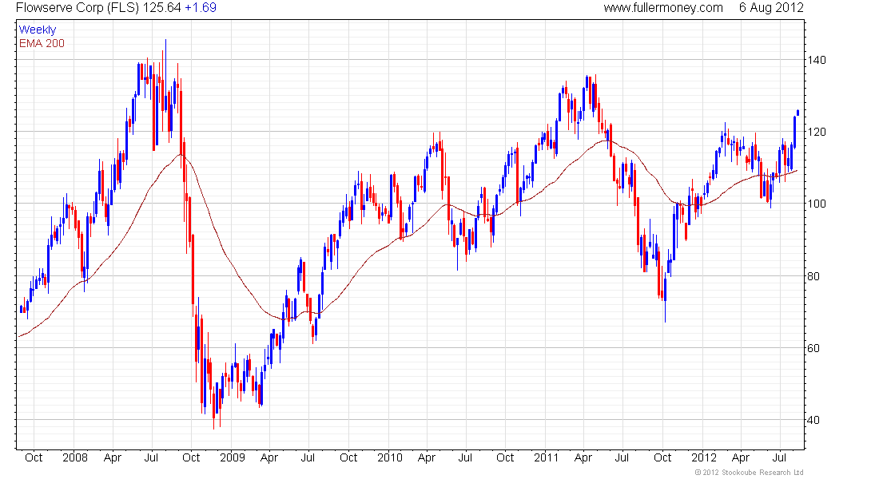Screen dimensions: 879x479
Task: Click the 120 price axis label
Action: point(816,133)
